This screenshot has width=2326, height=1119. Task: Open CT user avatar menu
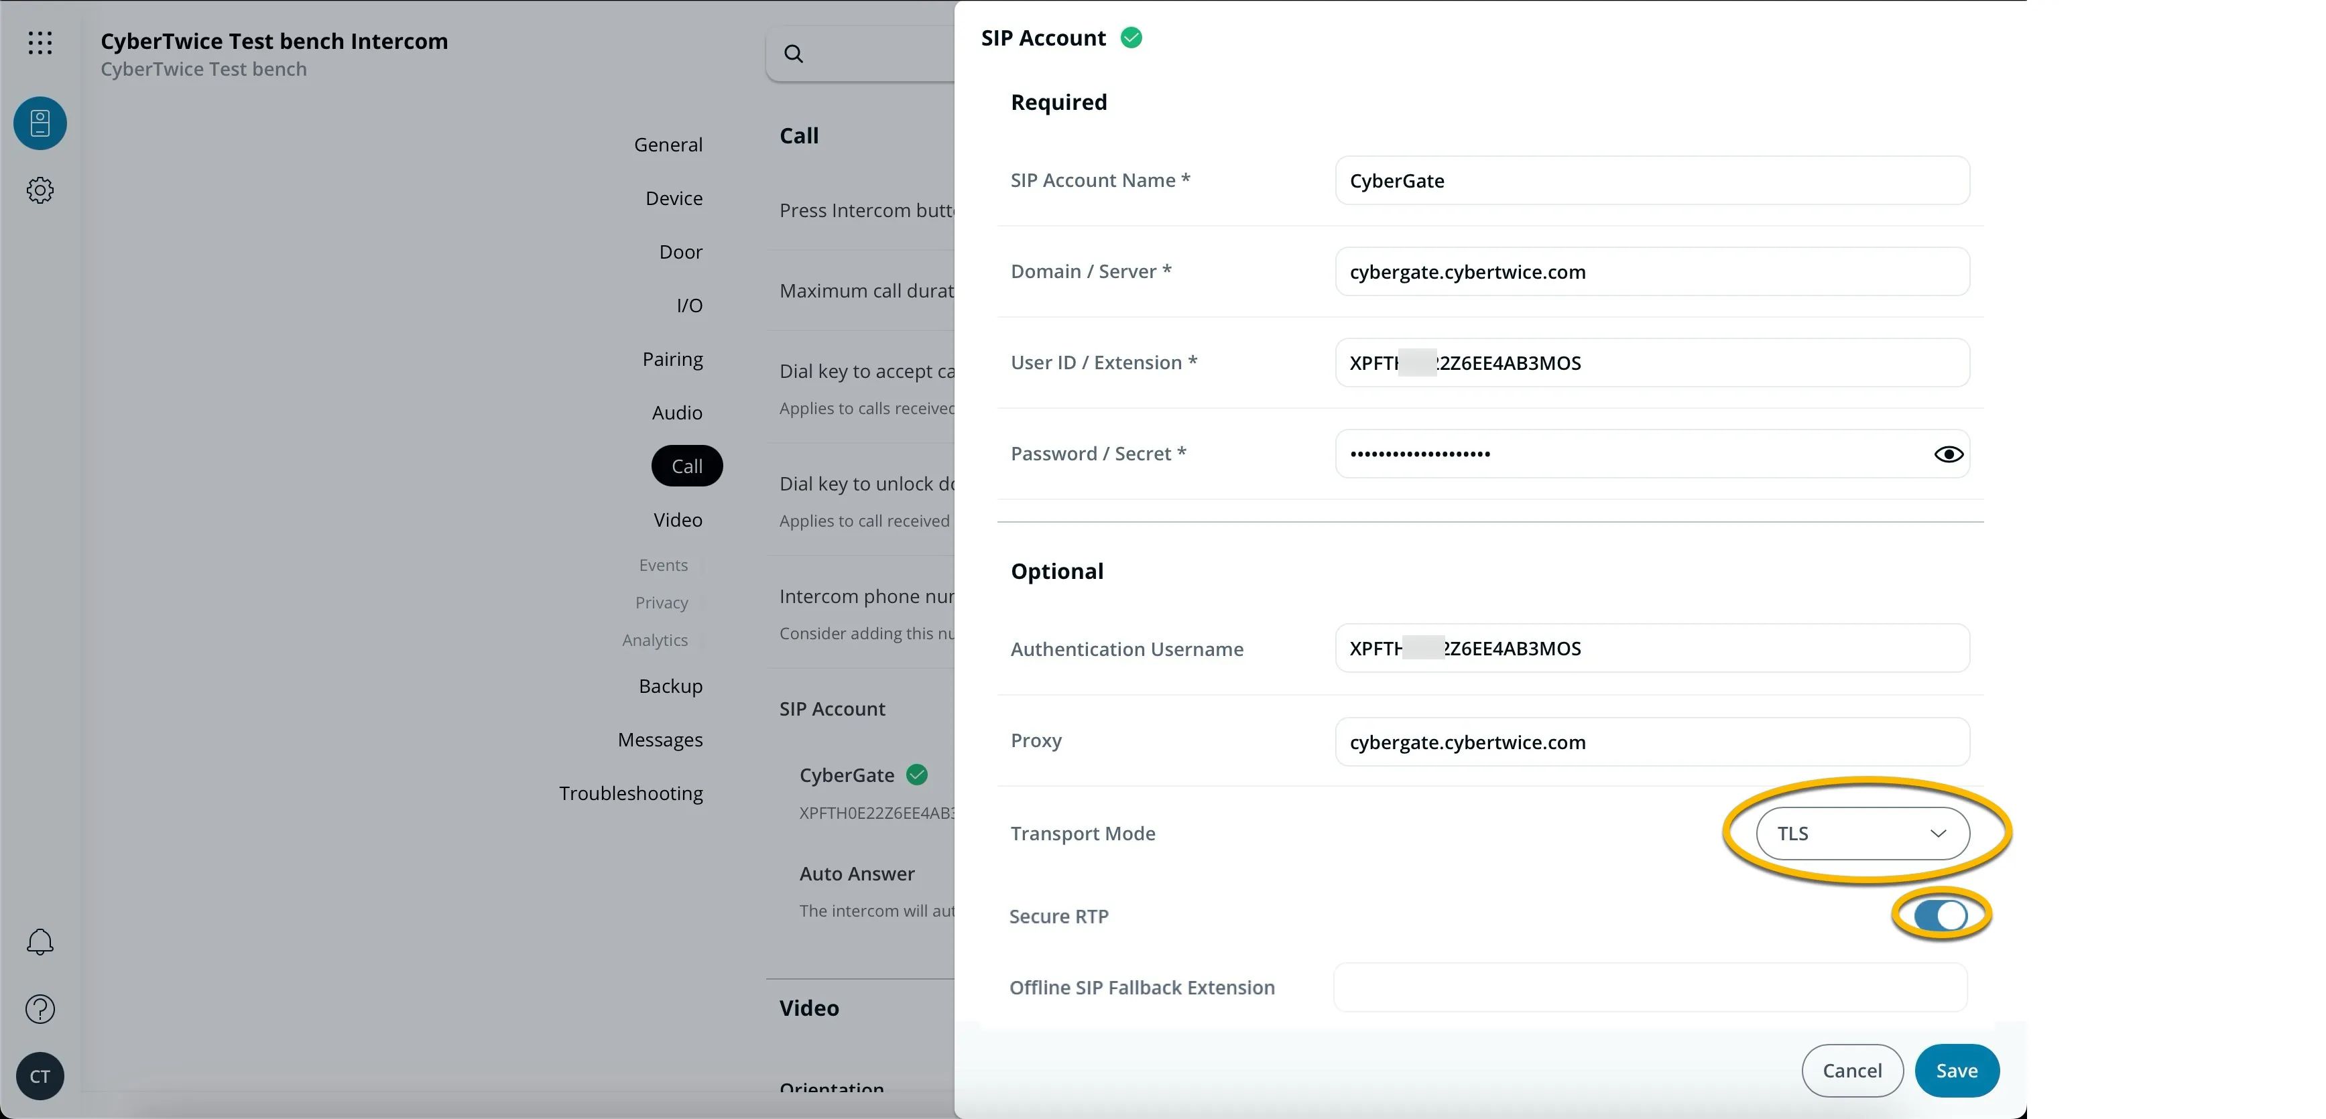point(40,1075)
